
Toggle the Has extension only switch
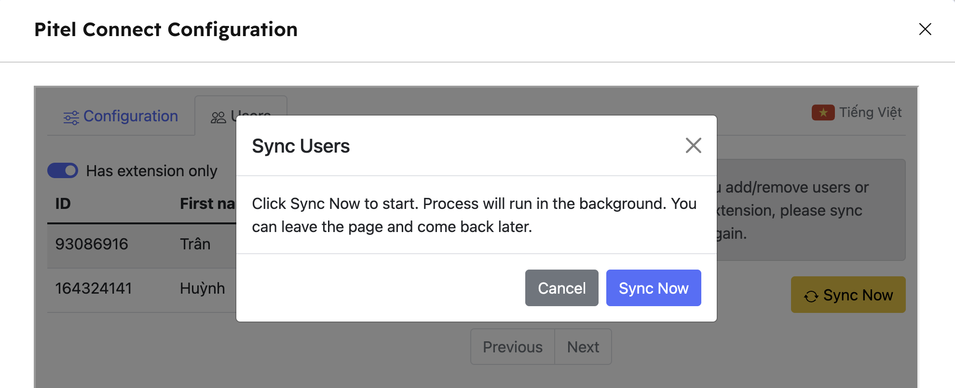point(63,170)
